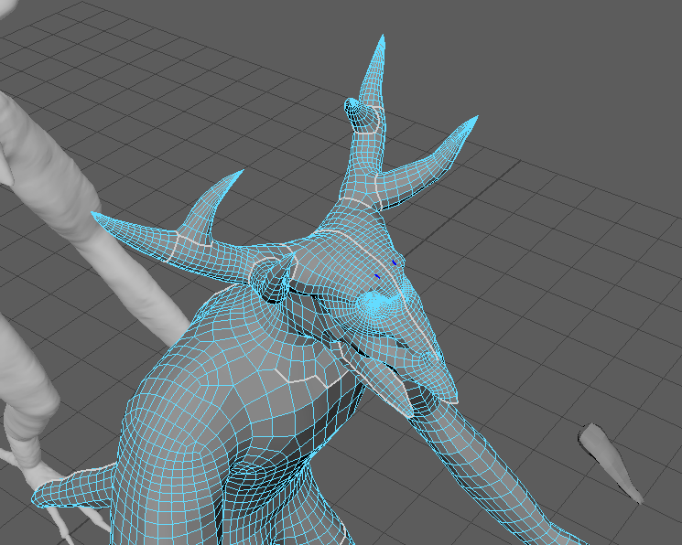
Task: Click the right antler's curved tip
Action: click(475, 120)
